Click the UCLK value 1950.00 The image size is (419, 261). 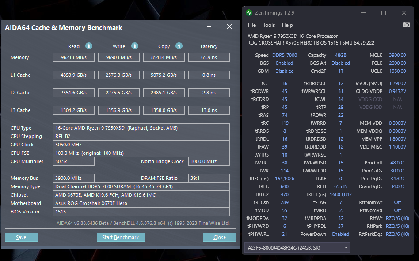click(x=397, y=71)
